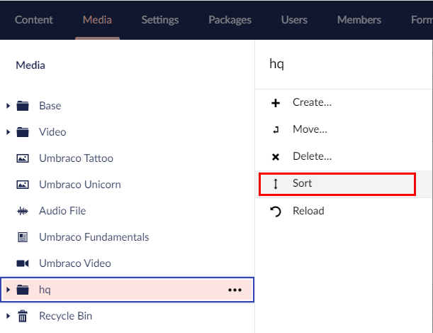Image resolution: width=433 pixels, height=333 pixels.
Task: Select the Sort action
Action: coord(303,183)
